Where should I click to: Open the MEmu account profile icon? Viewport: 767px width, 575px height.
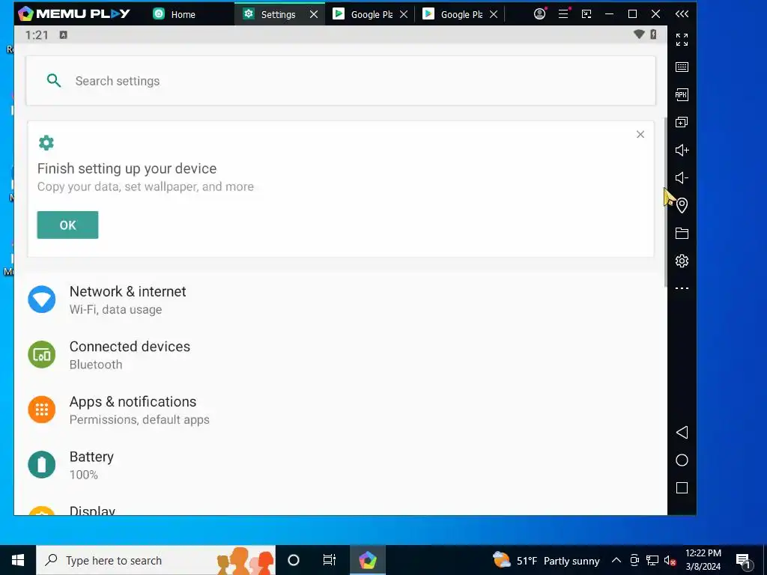539,13
